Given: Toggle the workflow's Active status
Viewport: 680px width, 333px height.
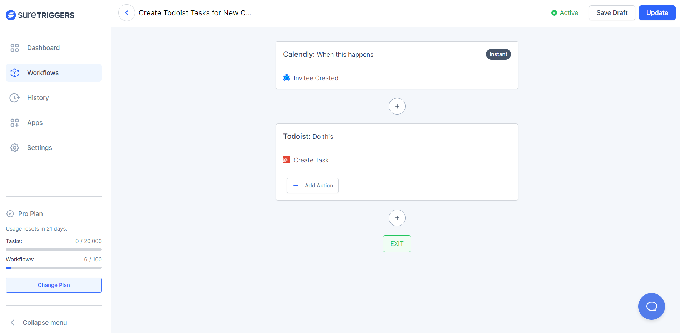Looking at the screenshot, I should [565, 12].
